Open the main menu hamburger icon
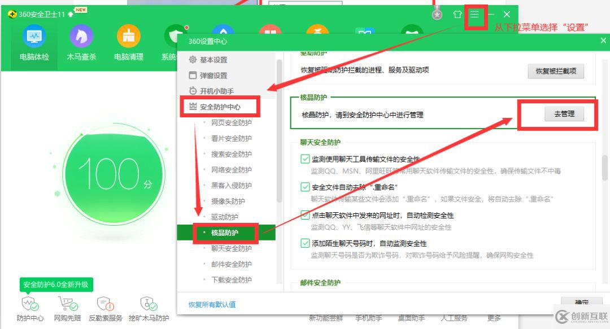 pyautogui.click(x=474, y=14)
